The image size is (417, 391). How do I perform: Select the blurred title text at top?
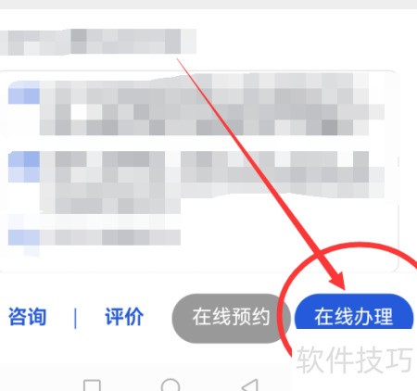[98, 42]
